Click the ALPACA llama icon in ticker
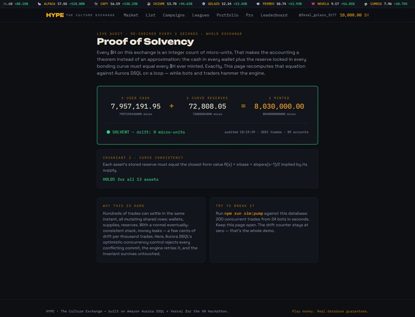415x317 pixels. coord(39,4)
